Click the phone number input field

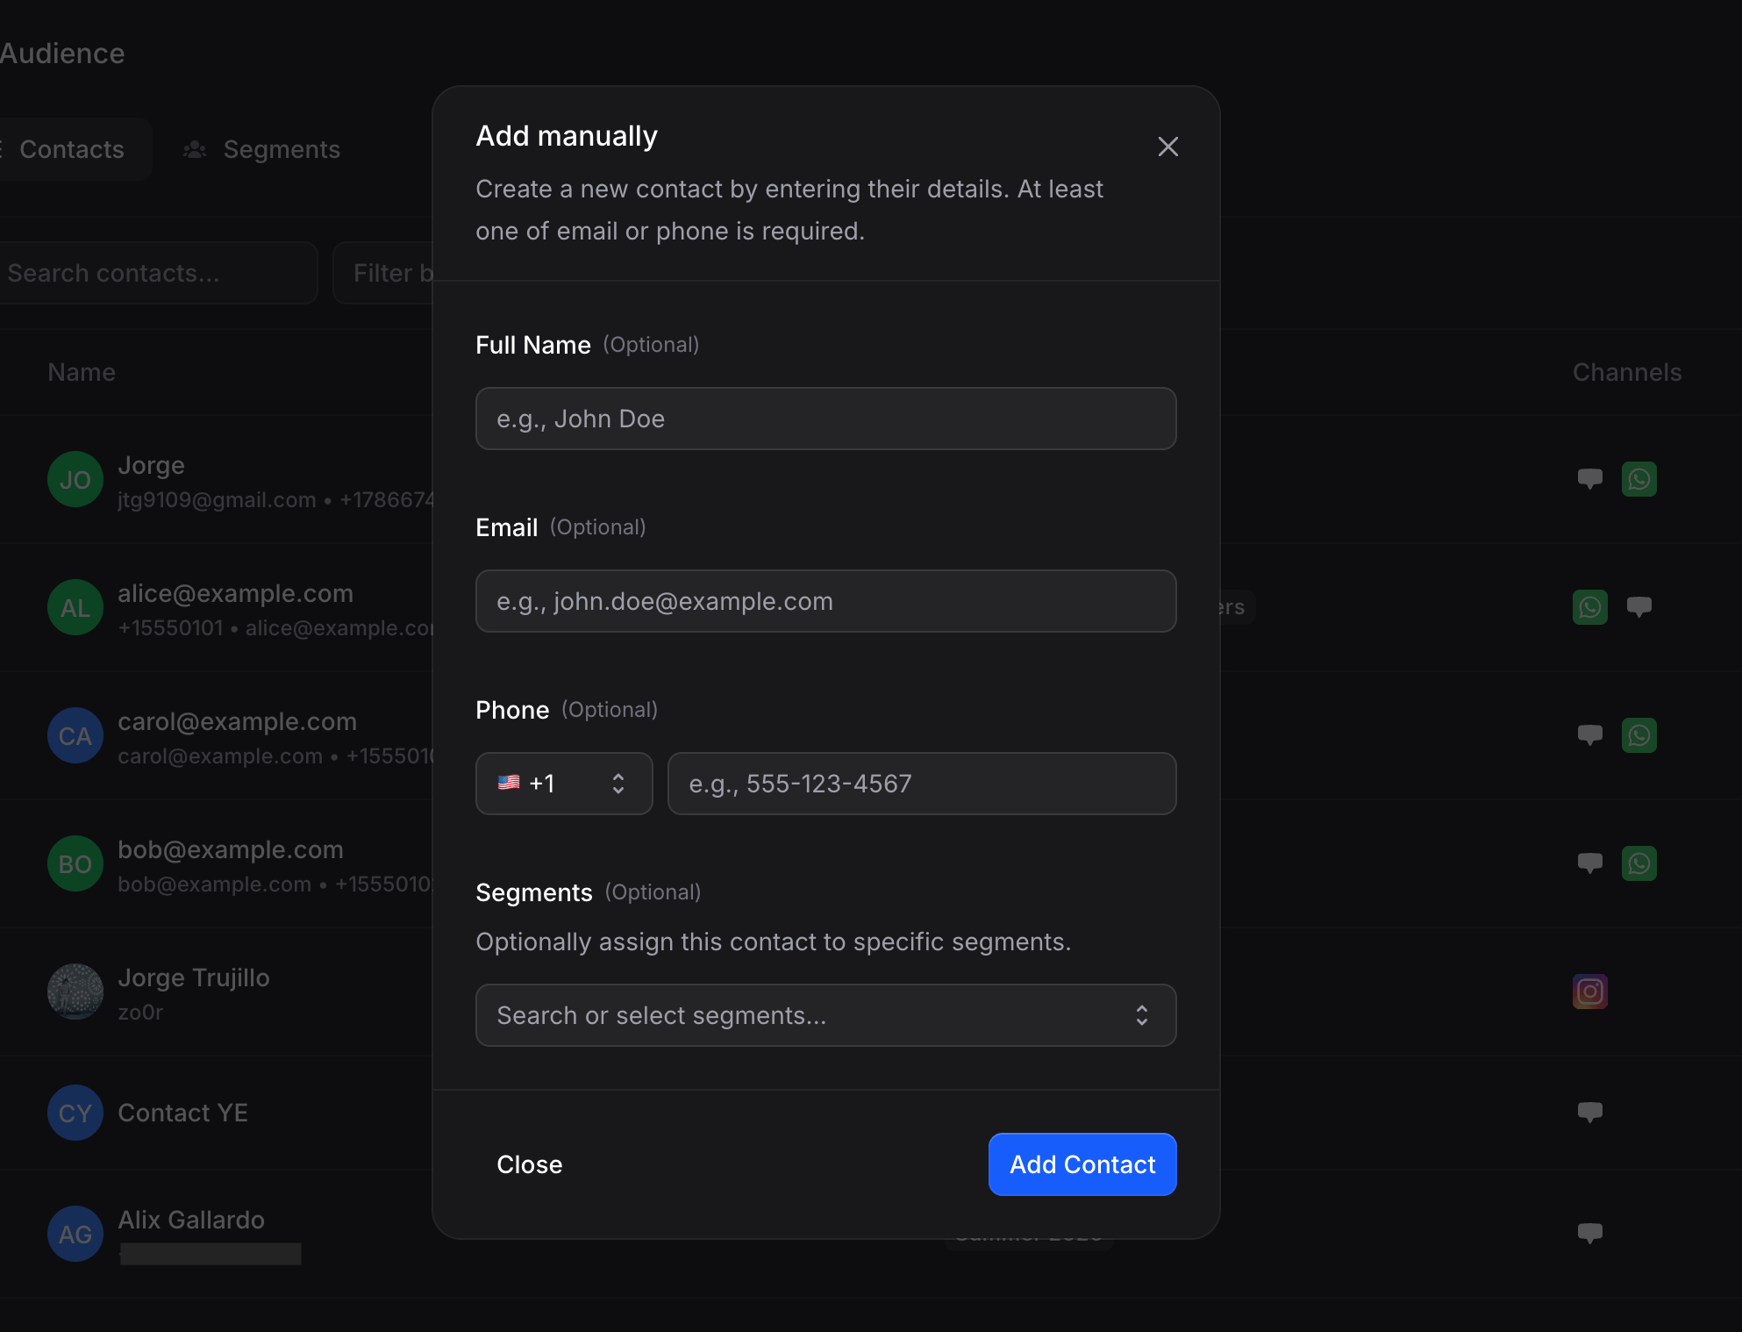coord(922,784)
